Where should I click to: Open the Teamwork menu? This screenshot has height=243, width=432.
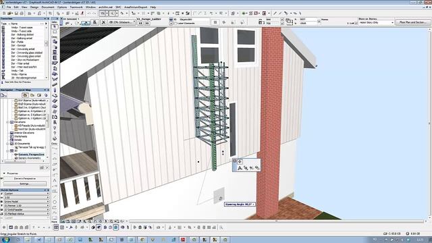pyautogui.click(x=76, y=7)
